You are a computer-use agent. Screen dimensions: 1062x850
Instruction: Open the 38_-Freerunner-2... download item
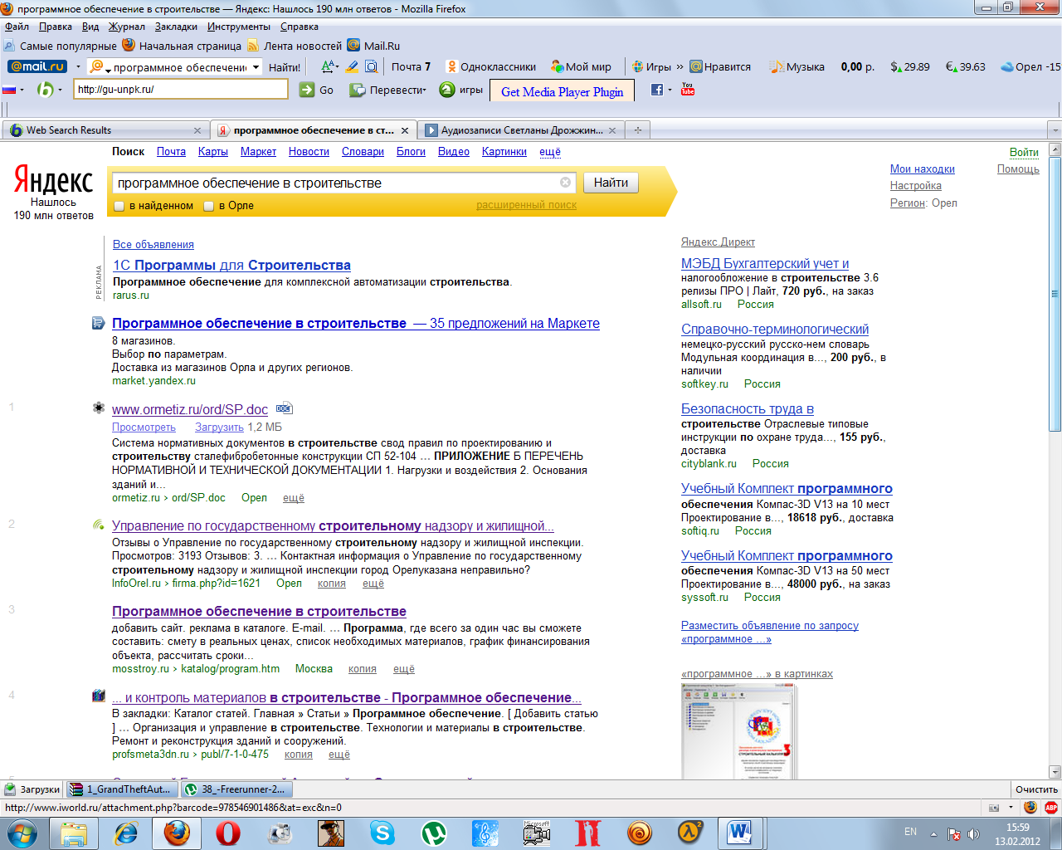(237, 789)
